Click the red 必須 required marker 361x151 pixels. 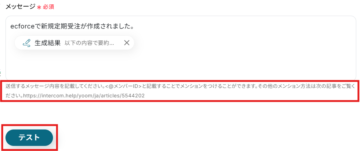tap(48, 7)
